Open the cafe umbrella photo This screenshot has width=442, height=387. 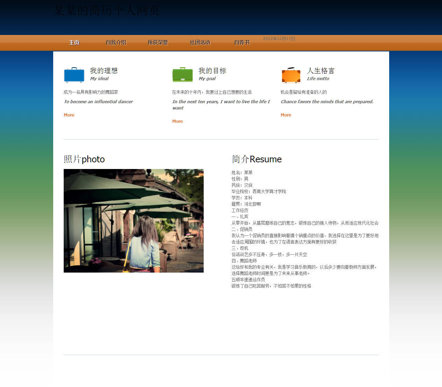pyautogui.click(x=134, y=221)
